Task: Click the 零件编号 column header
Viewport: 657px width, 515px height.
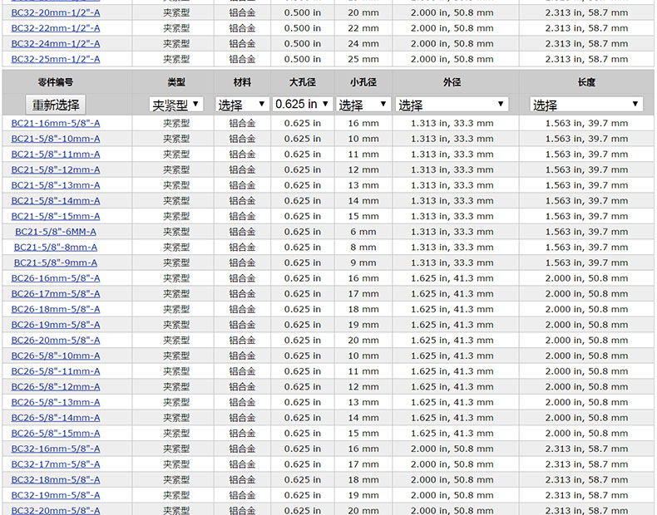Action: pyautogui.click(x=56, y=82)
